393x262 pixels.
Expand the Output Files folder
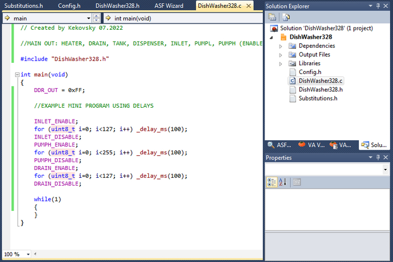281,55
